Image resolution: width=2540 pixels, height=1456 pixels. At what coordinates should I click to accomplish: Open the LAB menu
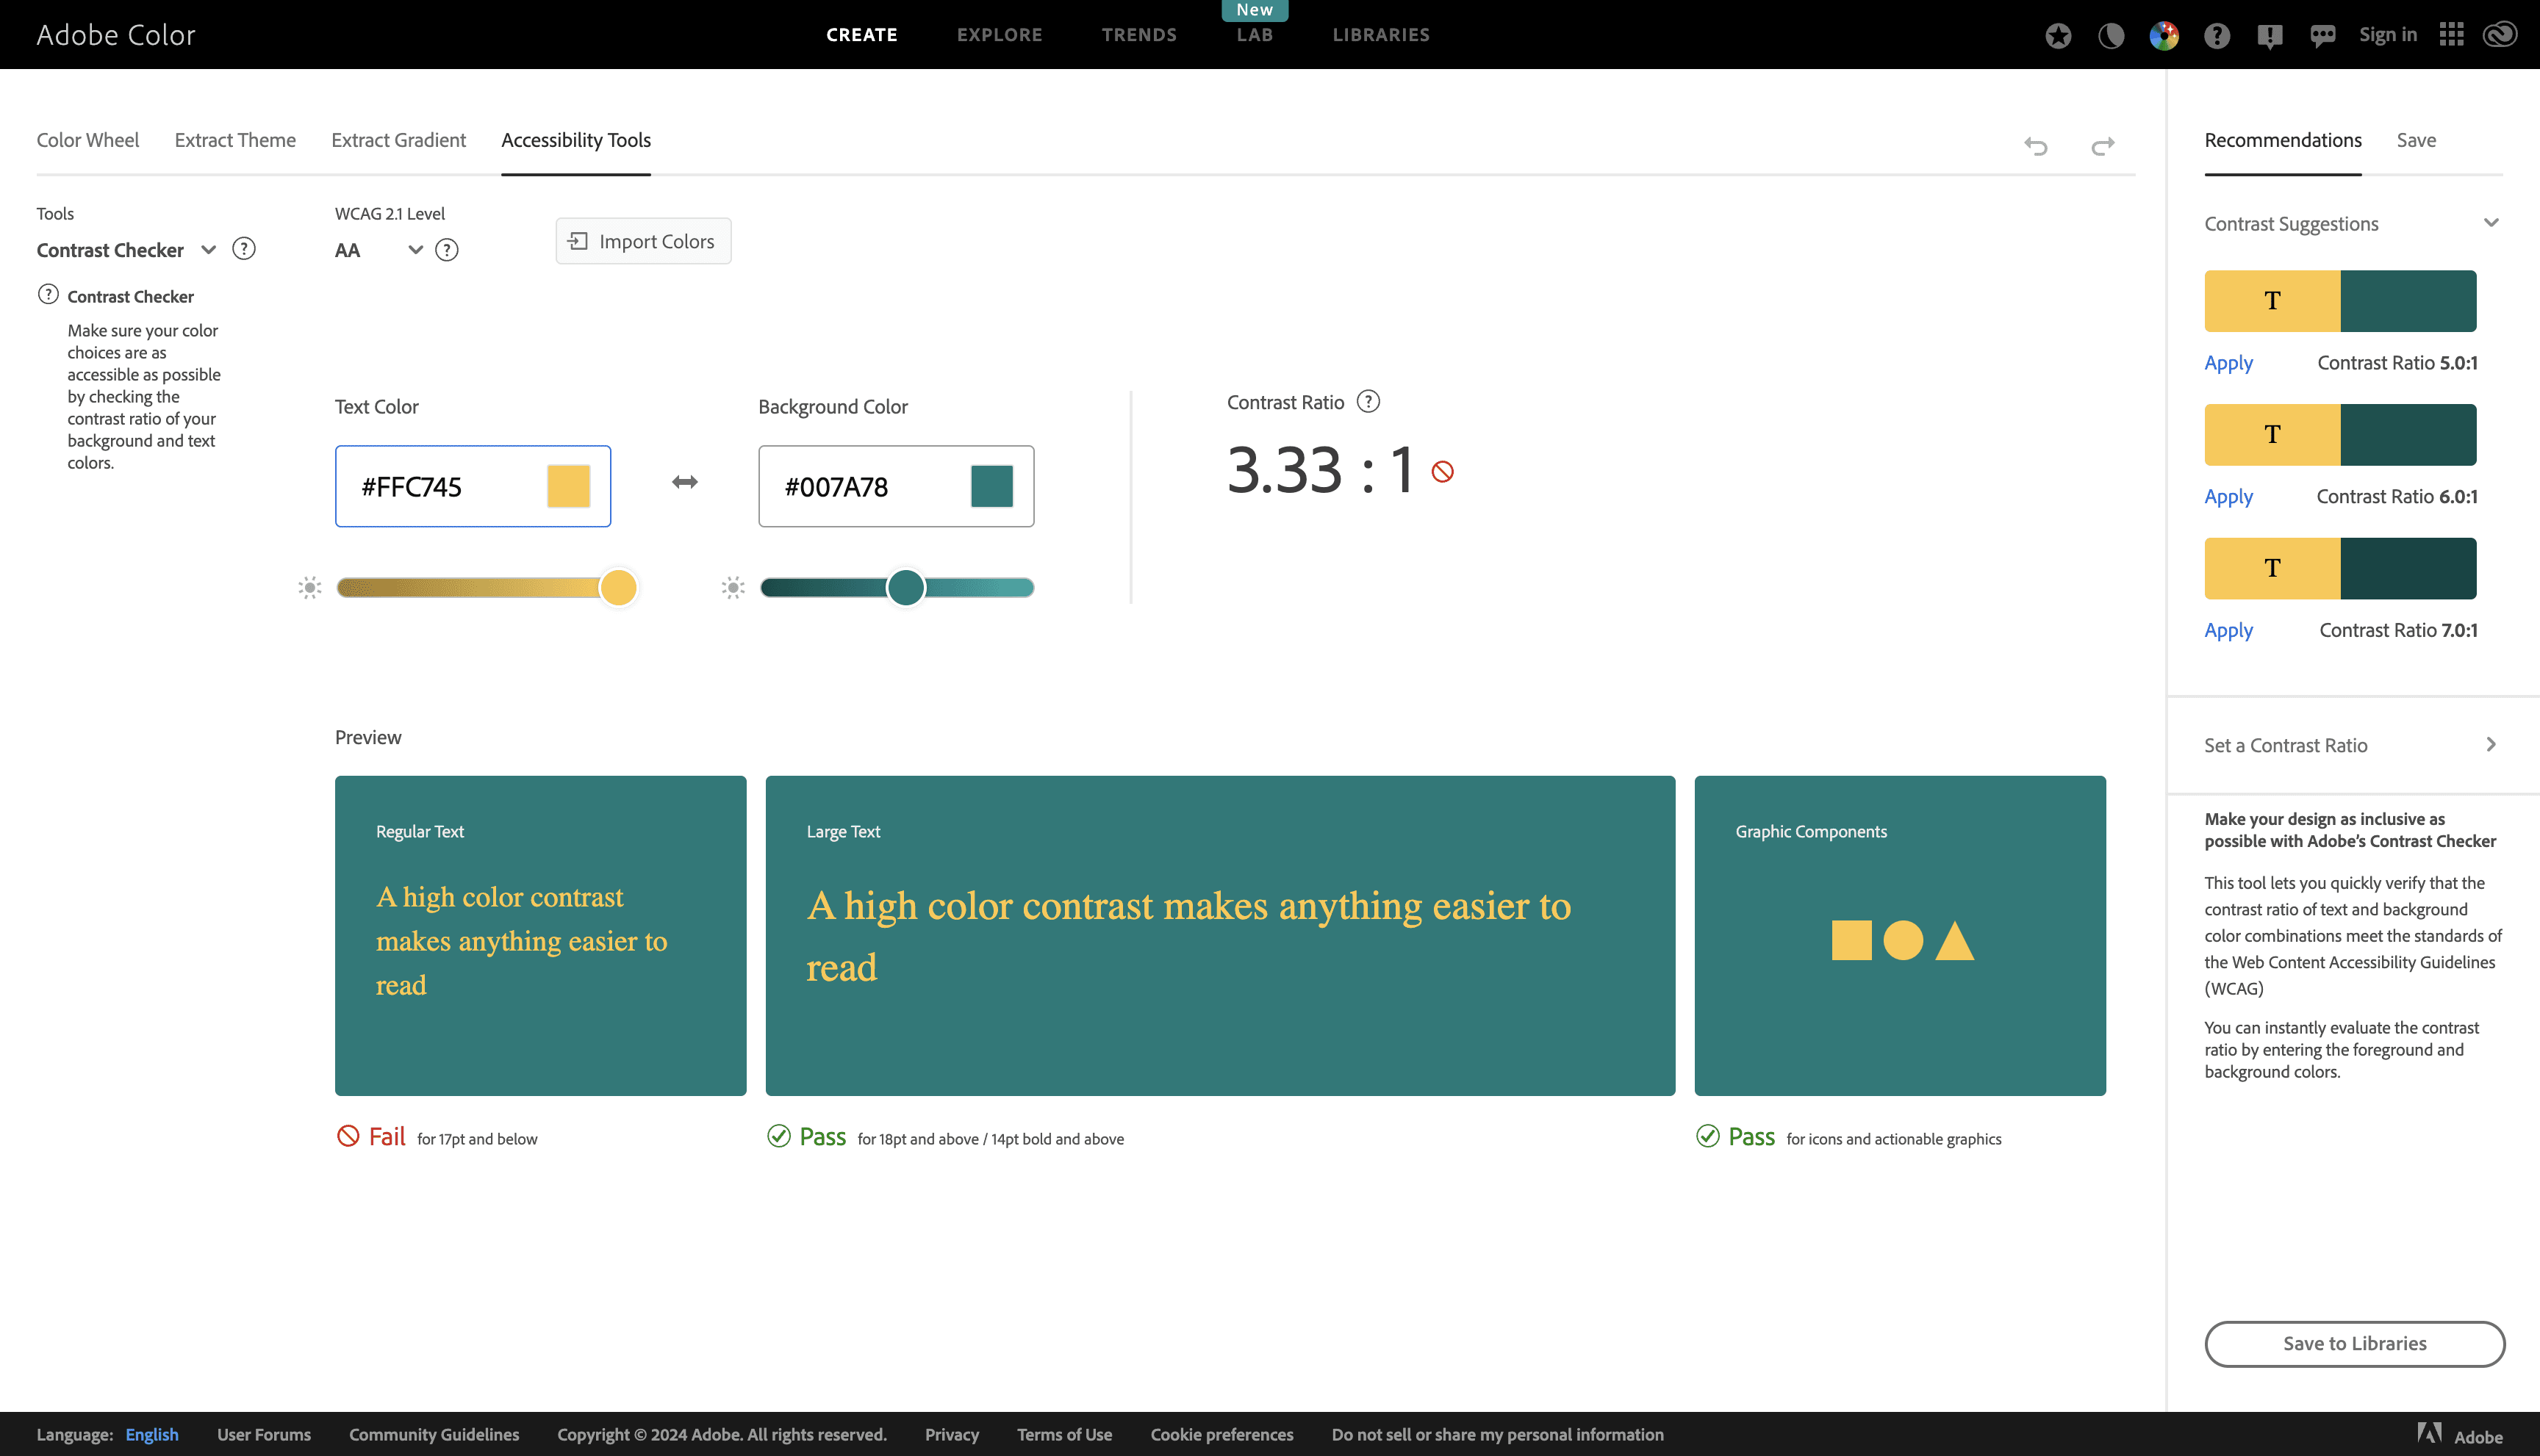coord(1255,35)
